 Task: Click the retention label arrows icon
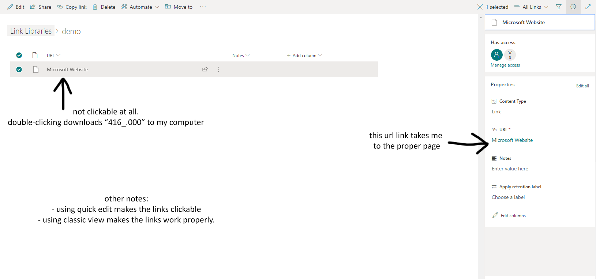[x=494, y=187]
